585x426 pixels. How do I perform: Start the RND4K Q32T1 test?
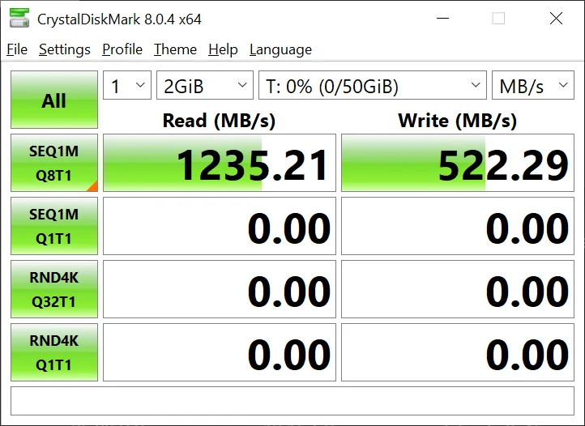pos(54,289)
